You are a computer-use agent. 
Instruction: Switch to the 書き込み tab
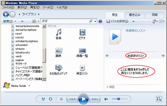135,15
